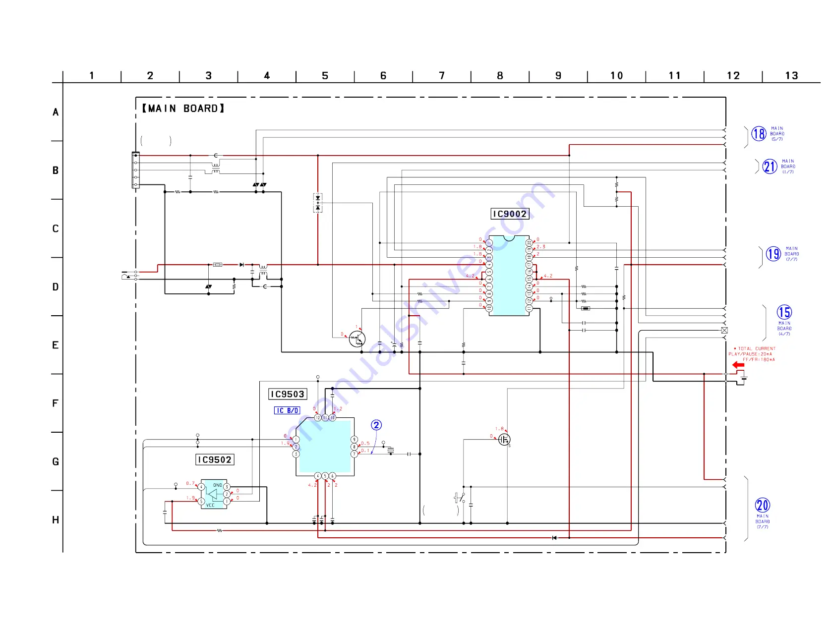The image size is (833, 626).
Task: Select the dual diode symbol in column 5
Action: [x=318, y=203]
